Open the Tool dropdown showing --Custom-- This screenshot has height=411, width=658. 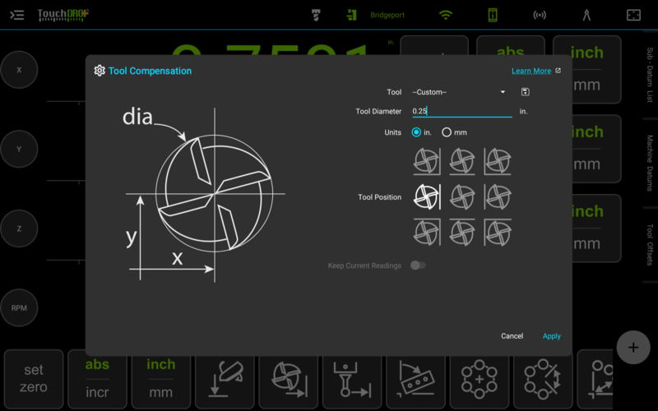pyautogui.click(x=459, y=92)
